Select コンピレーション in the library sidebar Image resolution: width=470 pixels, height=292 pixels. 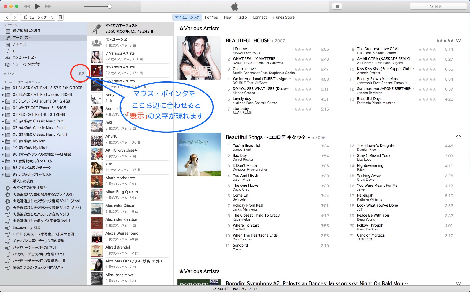44,58
